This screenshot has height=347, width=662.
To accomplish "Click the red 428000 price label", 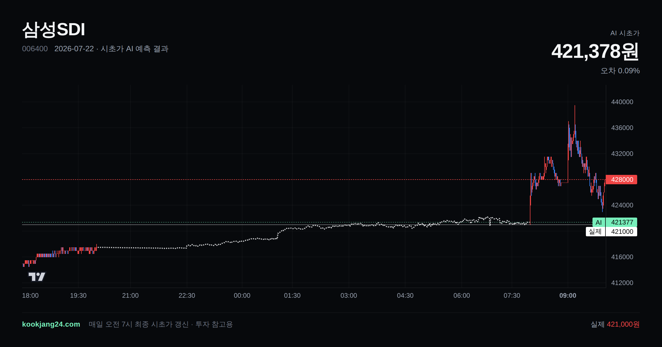I will click(621, 180).
